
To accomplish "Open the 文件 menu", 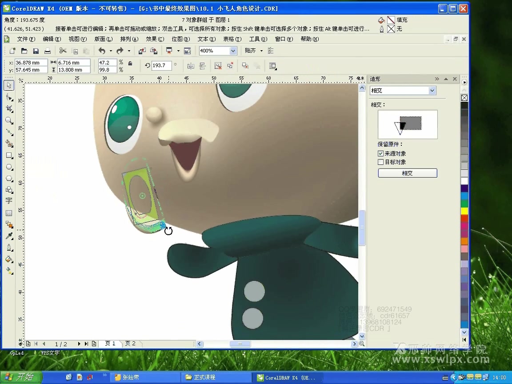I will point(26,39).
